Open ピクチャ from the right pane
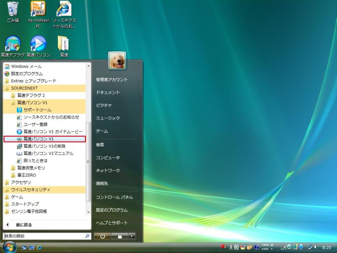Image resolution: width=337 pixels, height=253 pixels. [x=104, y=105]
